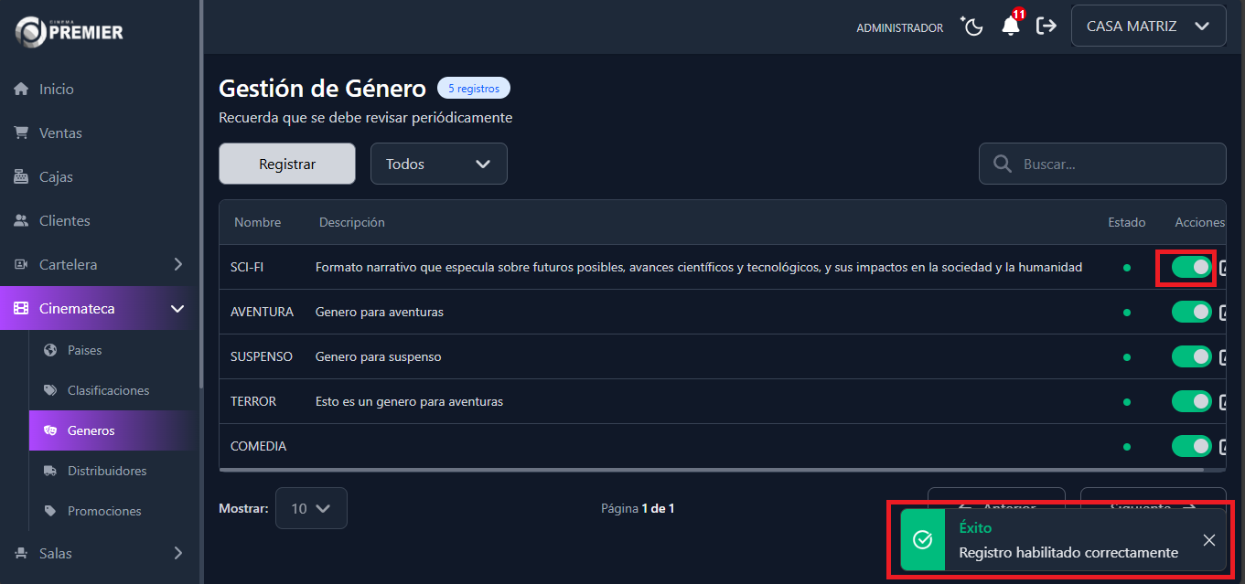Screen dimensions: 1245x584
Task: Change the Mostrar page size dropdown
Action: tap(311, 507)
